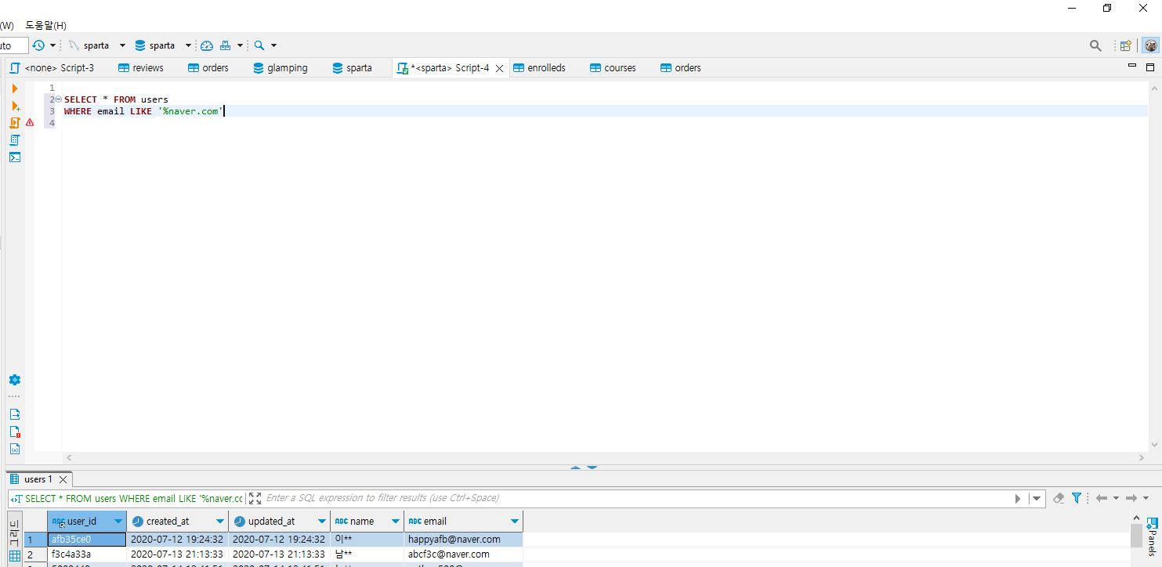Open the database dashboard gauge icon
Viewport: 1162px width, 567px height.
[x=207, y=45]
